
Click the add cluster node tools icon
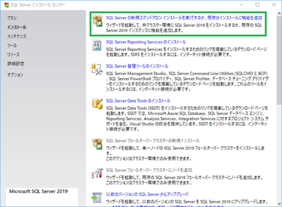coord(97,173)
